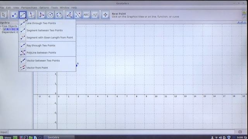Screen dimensions: 248x139
Task: Click the line tool toolbar button
Action: [x=22, y=15]
